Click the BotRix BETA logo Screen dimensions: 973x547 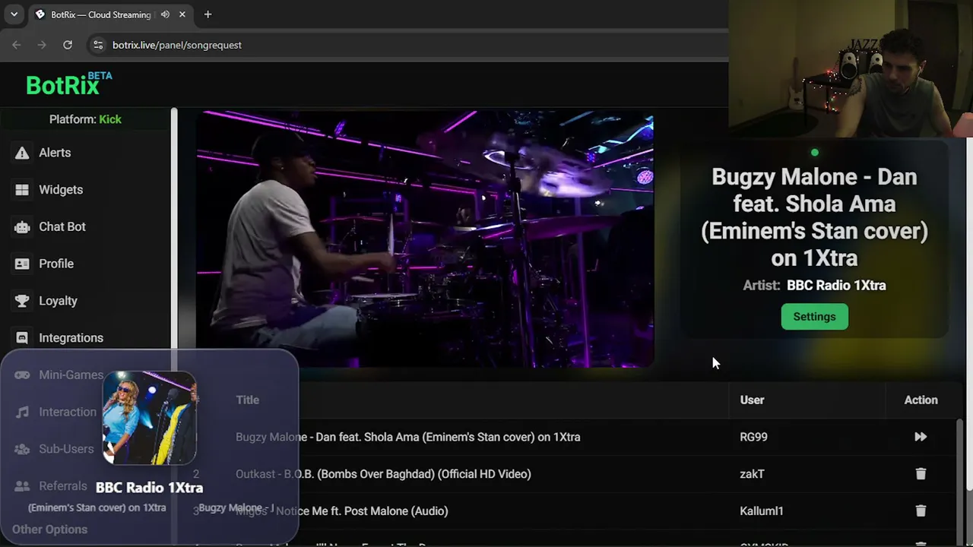tap(69, 84)
